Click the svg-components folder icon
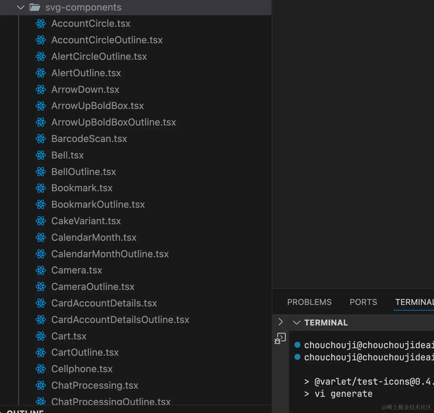The image size is (434, 413). (35, 7)
